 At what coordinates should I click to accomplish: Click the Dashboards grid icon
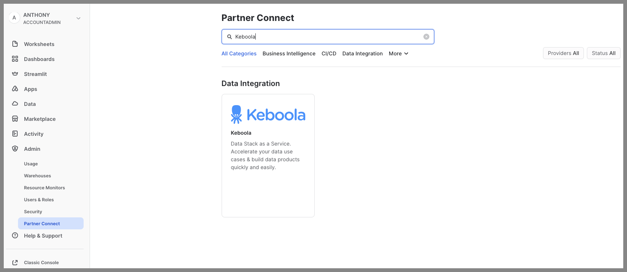click(x=15, y=59)
